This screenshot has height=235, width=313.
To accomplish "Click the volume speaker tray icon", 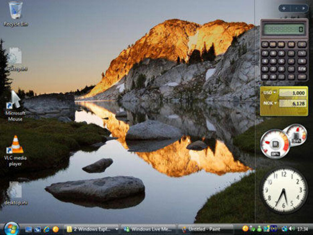I will click(x=292, y=229).
